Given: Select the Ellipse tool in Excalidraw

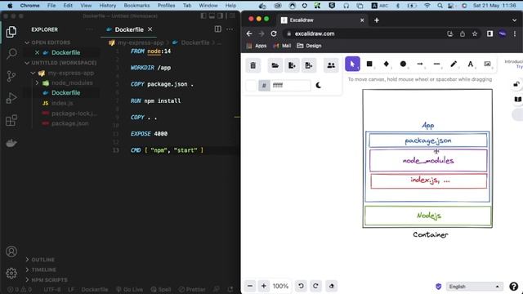Looking at the screenshot, I should coord(403,64).
